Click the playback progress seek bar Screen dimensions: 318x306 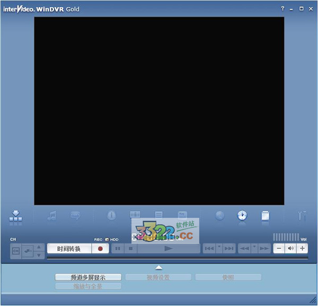point(178,258)
